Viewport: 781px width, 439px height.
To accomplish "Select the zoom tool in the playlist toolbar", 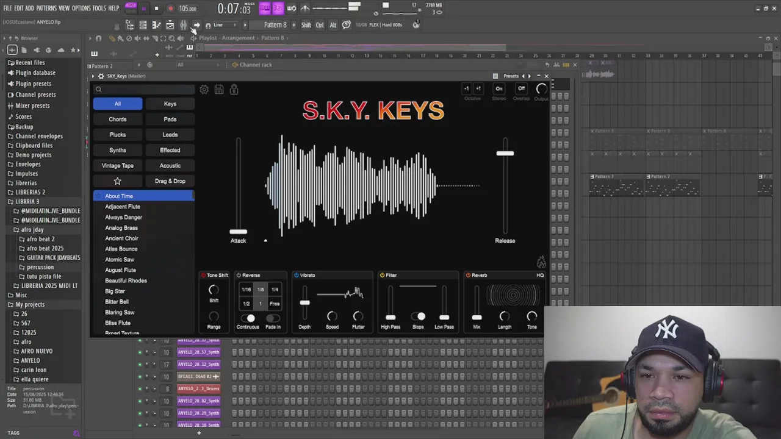I will point(171,38).
